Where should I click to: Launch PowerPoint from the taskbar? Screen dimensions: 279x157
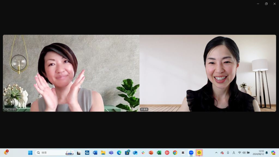pyautogui.click(x=151, y=153)
